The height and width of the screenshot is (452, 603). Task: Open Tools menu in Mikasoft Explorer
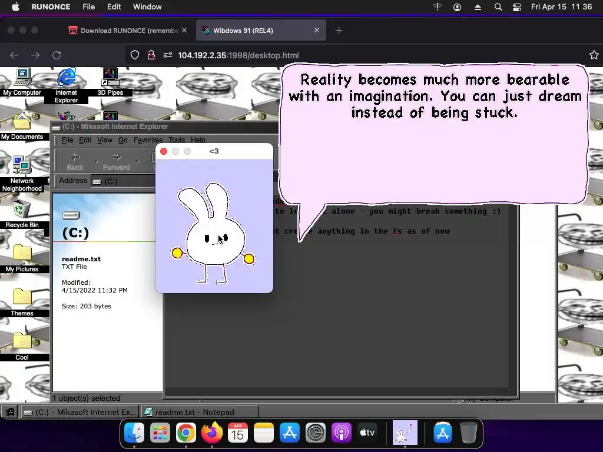pyautogui.click(x=177, y=140)
